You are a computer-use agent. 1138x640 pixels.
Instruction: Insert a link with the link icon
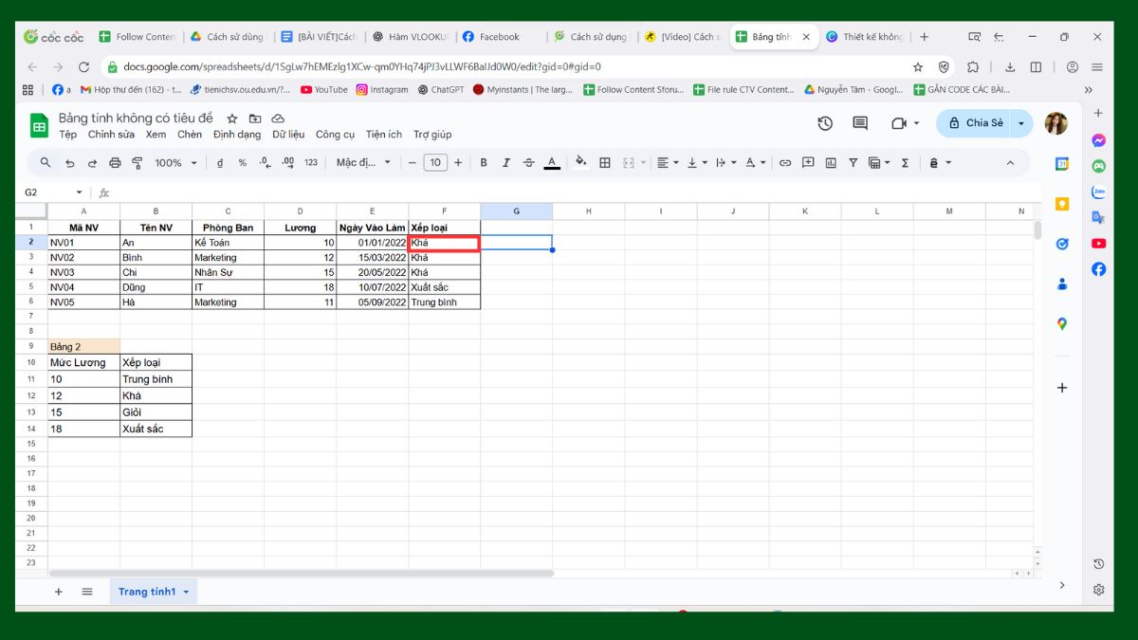[785, 162]
